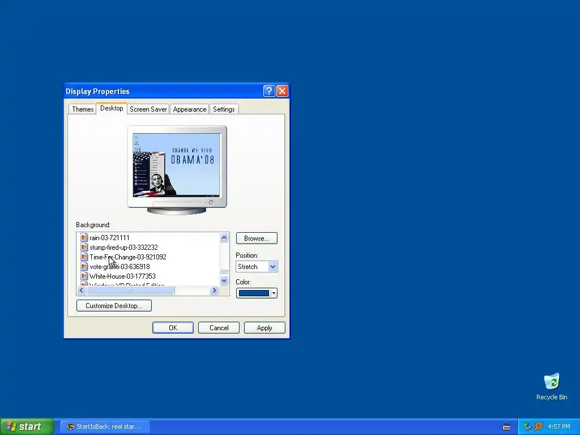Click the image icon beside stump-fired-up-03-332232
Screen dimensions: 580x435
point(84,248)
